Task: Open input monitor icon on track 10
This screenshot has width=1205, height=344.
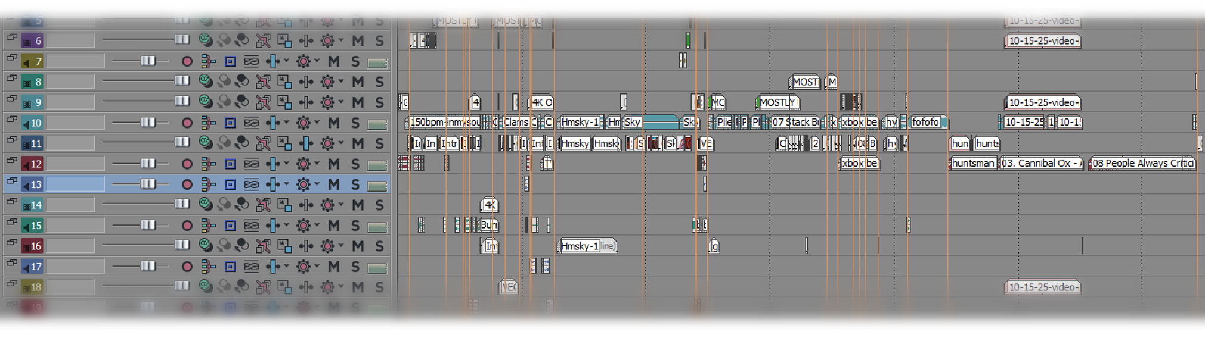Action: pos(230,123)
